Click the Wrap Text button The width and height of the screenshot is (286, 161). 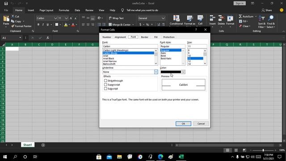116,18
